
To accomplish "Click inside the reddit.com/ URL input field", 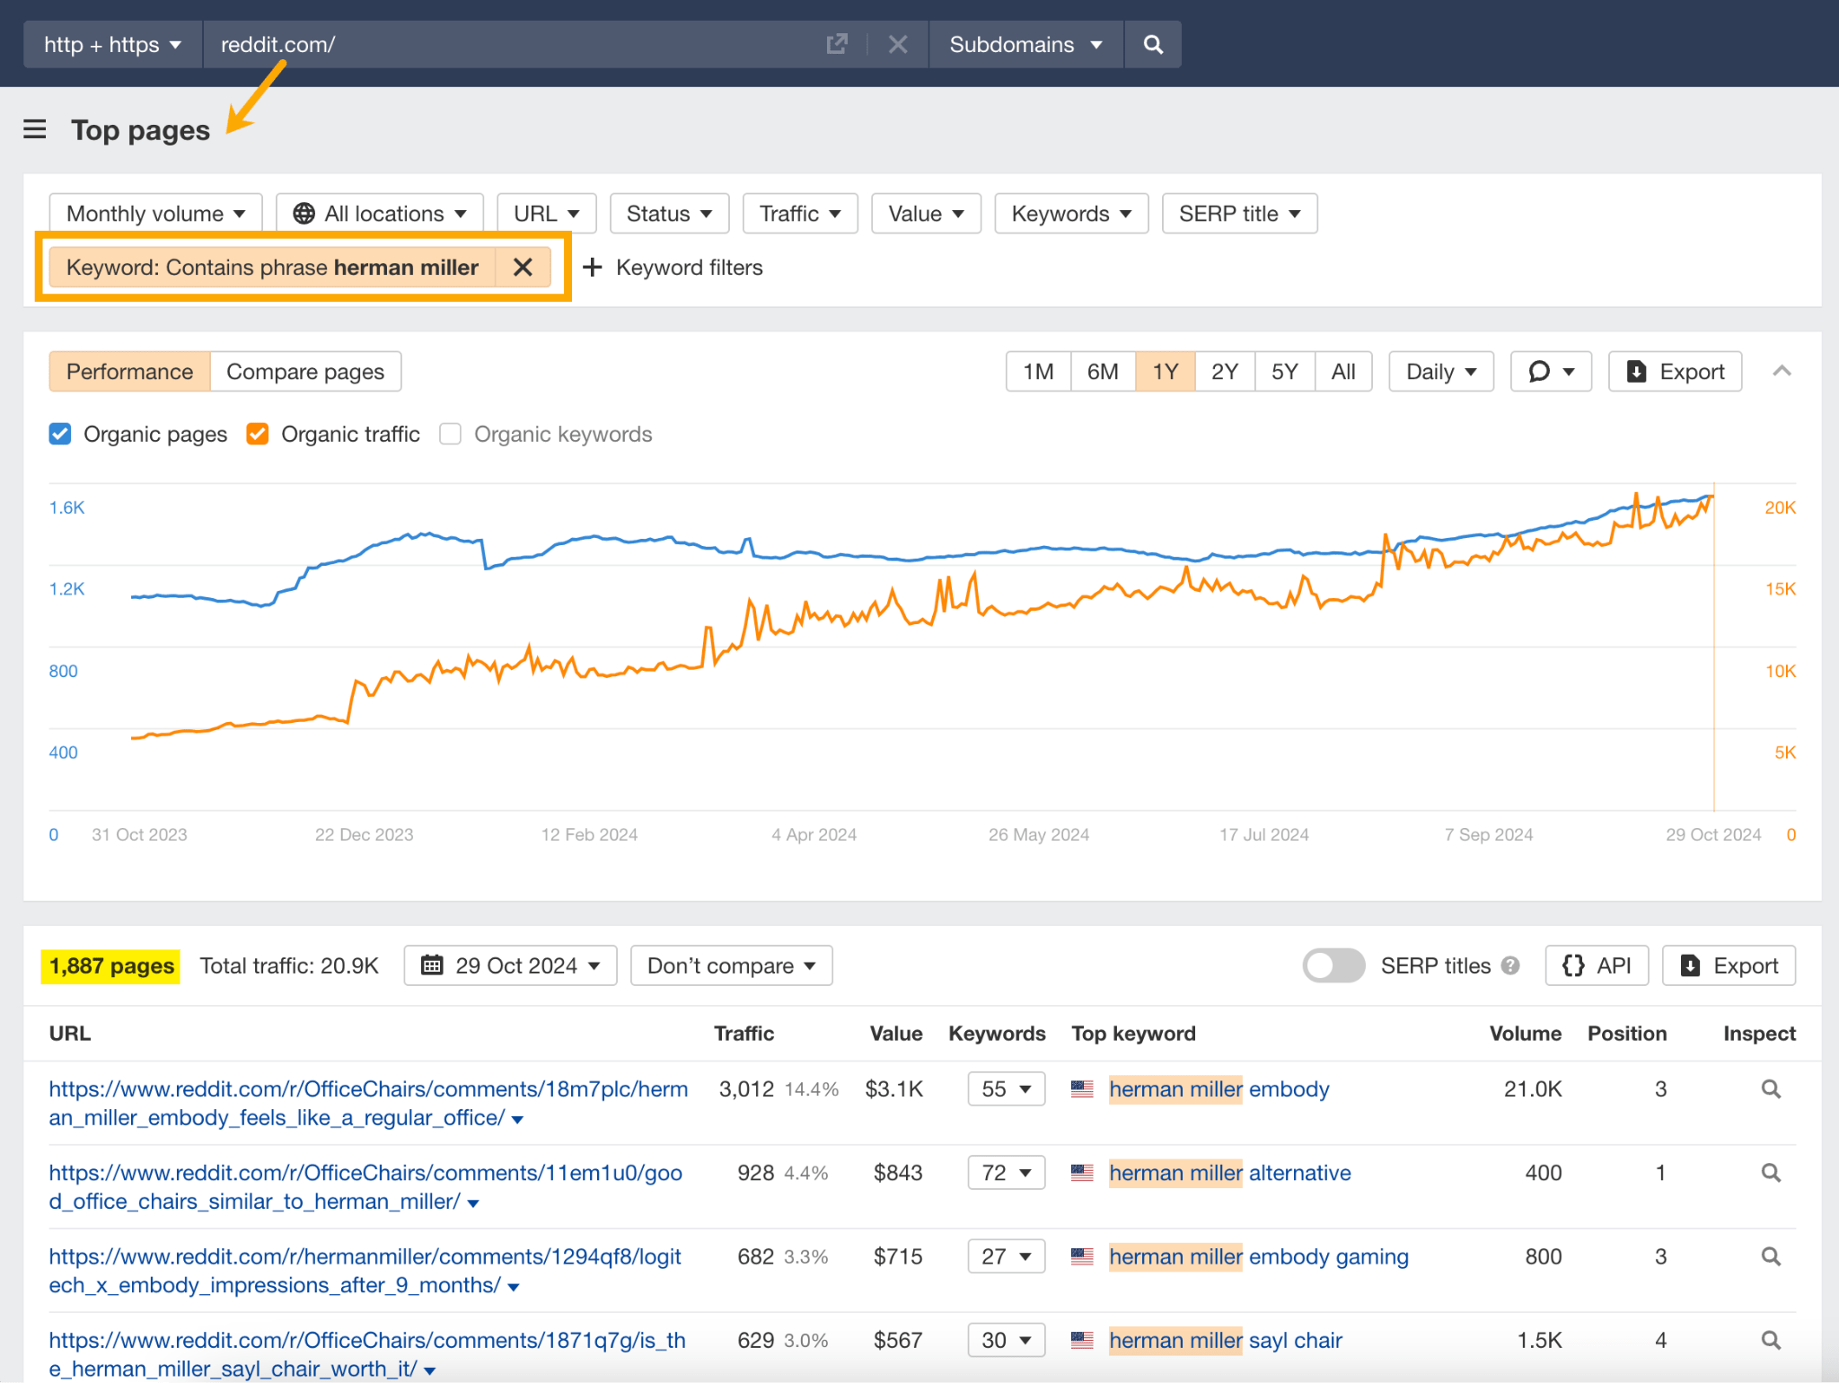I will point(449,43).
